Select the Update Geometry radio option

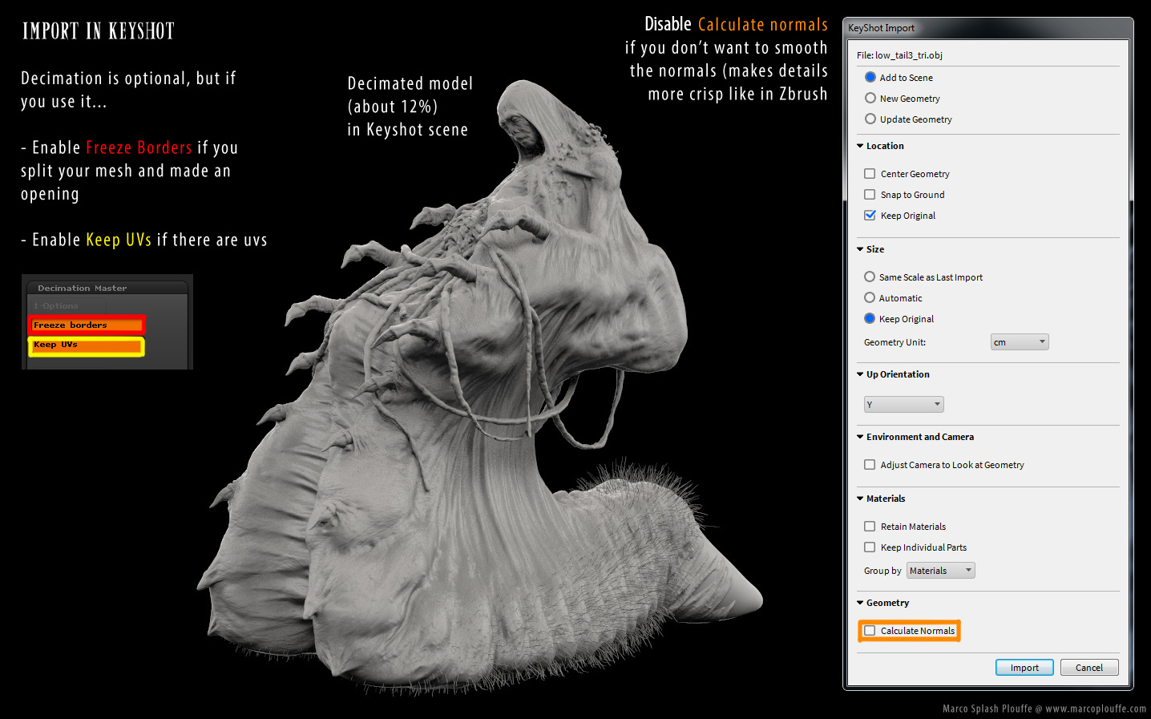click(870, 119)
